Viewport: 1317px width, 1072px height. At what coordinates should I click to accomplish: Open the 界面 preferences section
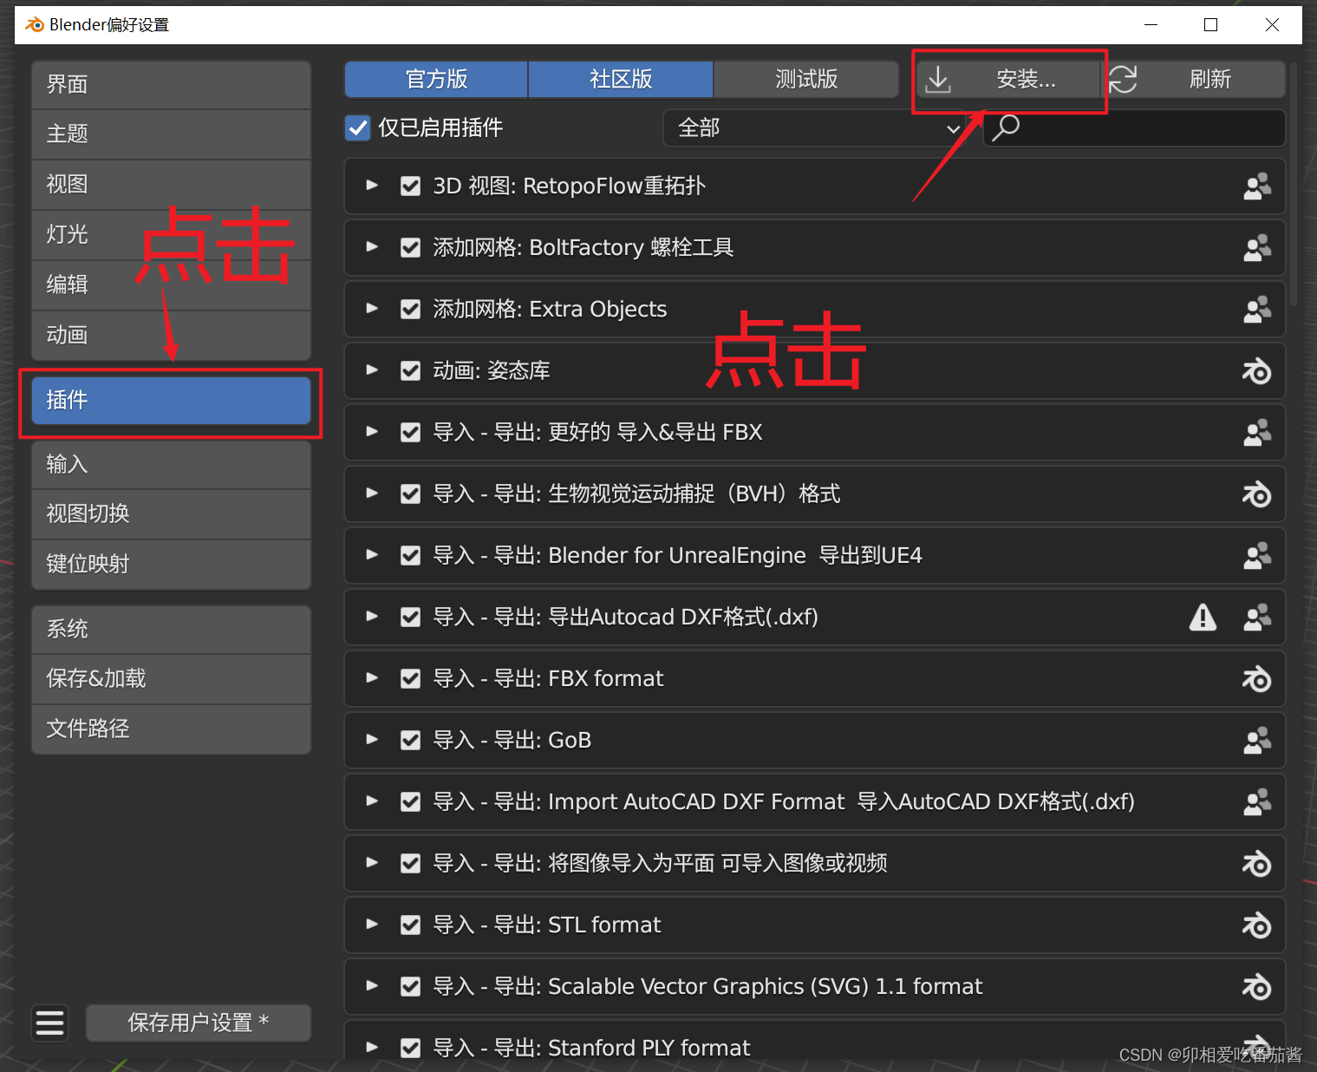171,85
